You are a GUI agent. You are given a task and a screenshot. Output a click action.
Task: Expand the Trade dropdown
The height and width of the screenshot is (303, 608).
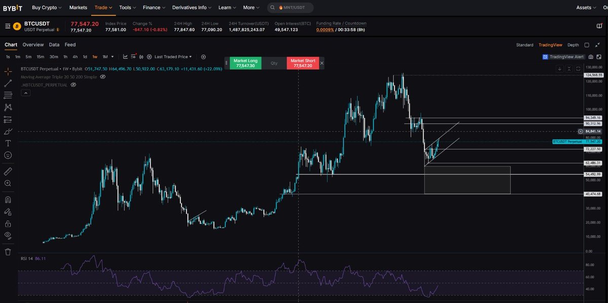tap(103, 8)
